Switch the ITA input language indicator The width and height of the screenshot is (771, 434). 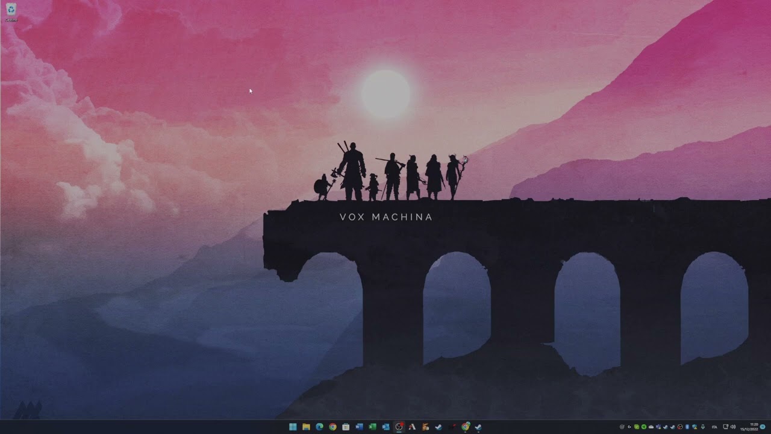pyautogui.click(x=714, y=427)
